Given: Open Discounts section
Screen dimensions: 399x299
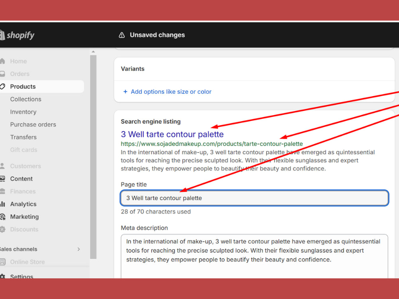Looking at the screenshot, I should [x=24, y=229].
